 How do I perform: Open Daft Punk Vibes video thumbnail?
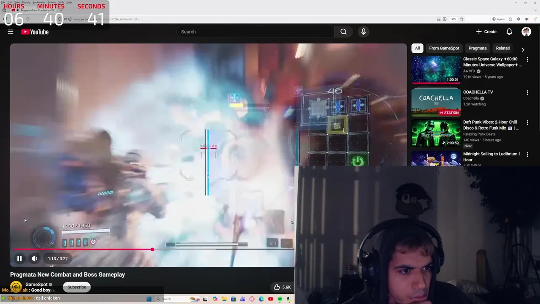436,133
